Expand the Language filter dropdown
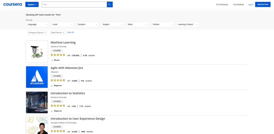Screen dimensions: 274x134 coord(37,25)
